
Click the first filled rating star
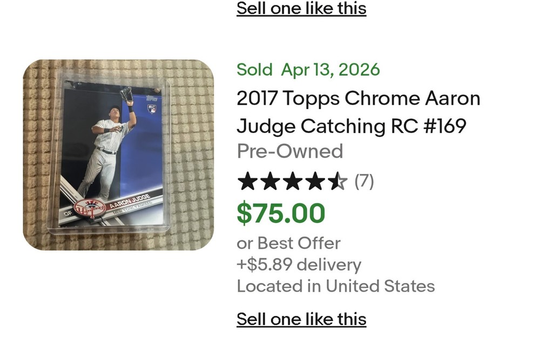[x=248, y=182]
